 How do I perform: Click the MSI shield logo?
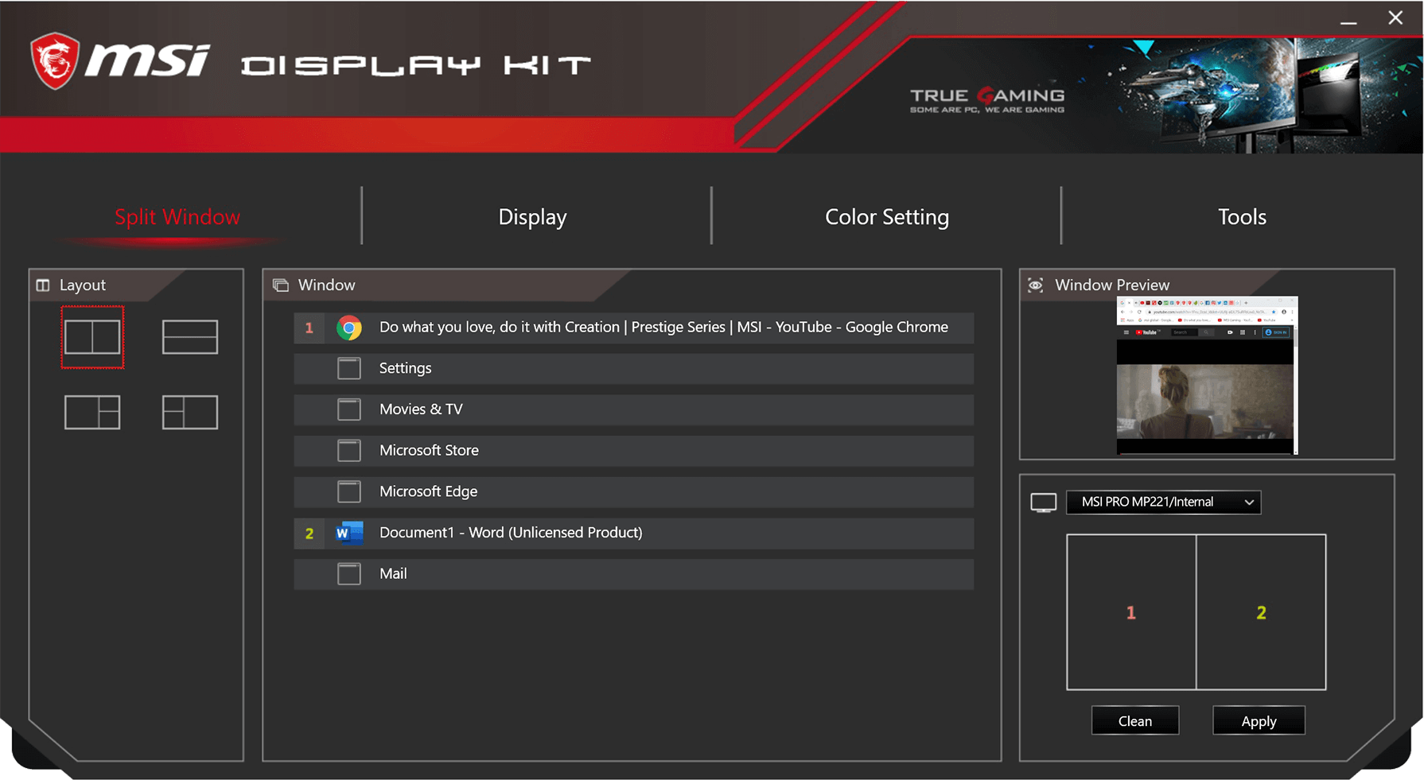[53, 59]
